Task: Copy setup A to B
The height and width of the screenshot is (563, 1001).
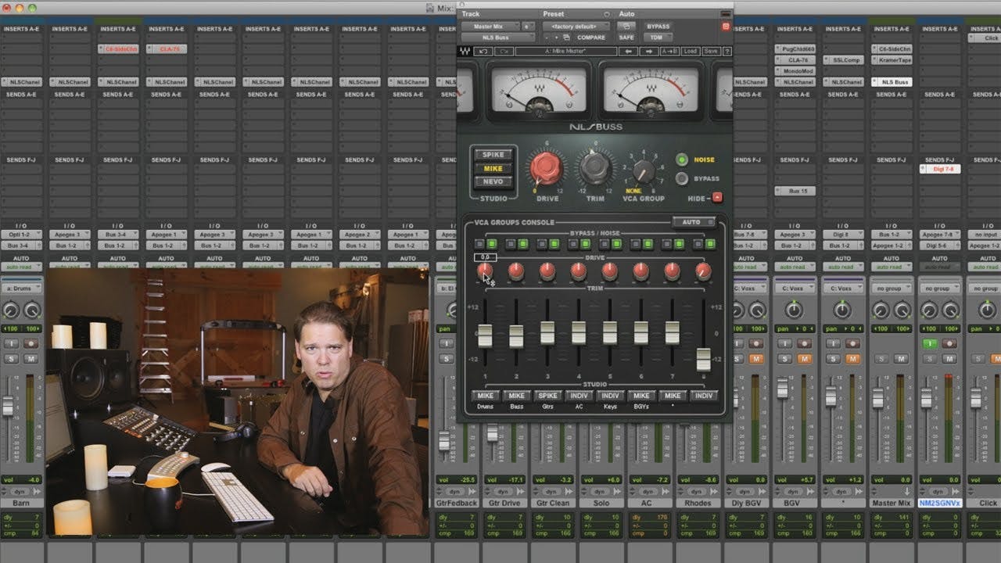Action: (669, 52)
